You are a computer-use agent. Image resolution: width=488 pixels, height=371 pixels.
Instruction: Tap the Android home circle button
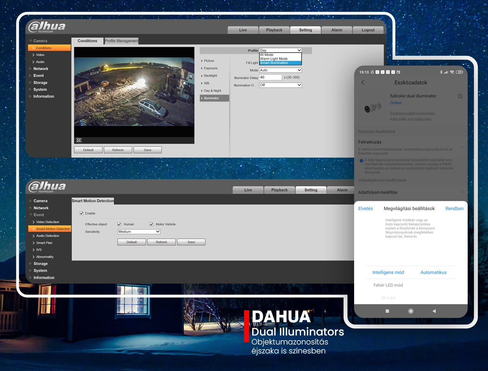(411, 311)
